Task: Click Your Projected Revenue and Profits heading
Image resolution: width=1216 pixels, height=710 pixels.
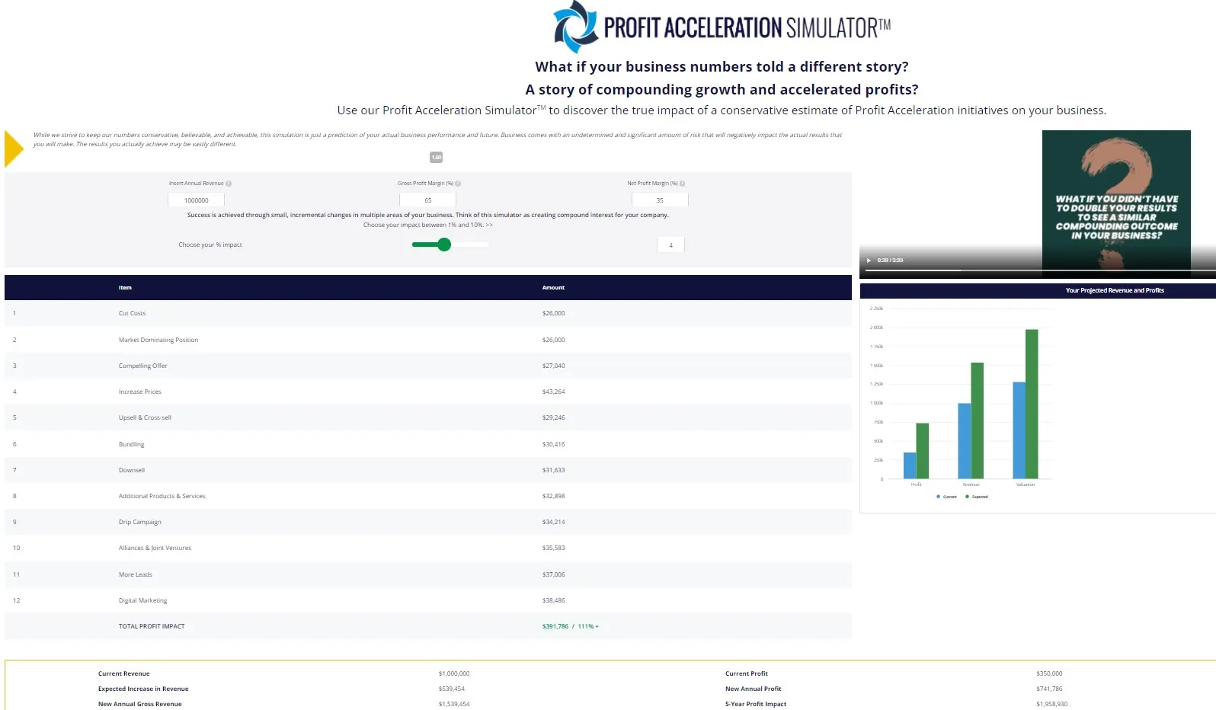Action: click(1115, 290)
